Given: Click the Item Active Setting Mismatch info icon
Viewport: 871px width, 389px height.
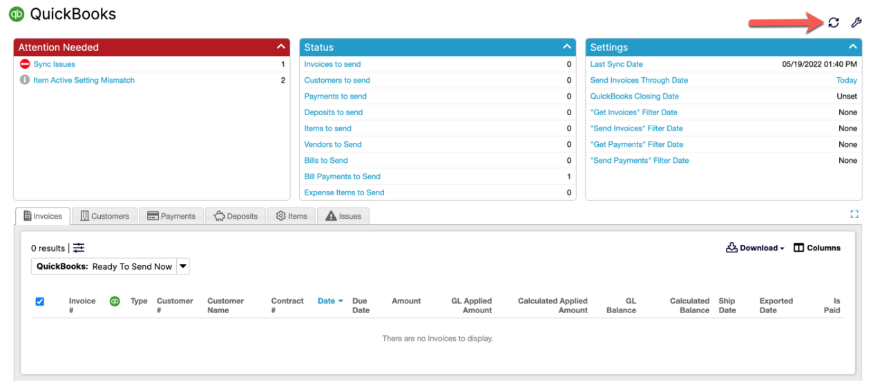Looking at the screenshot, I should coord(25,80).
